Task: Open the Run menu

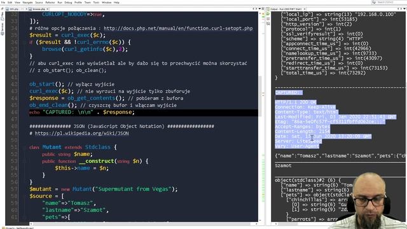Action: pyautogui.click(x=60, y=3)
